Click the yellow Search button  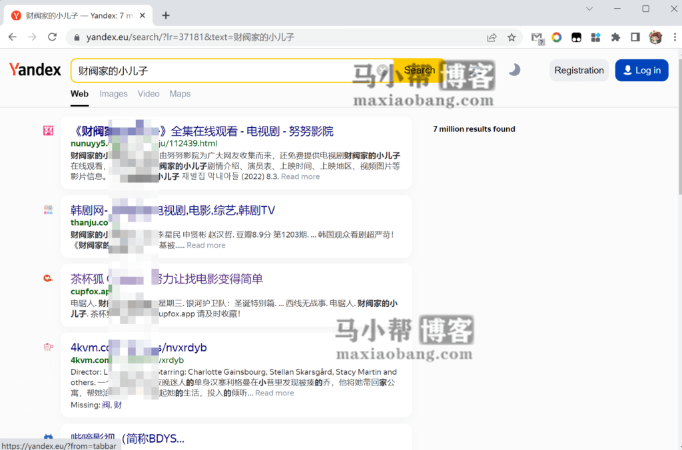(x=419, y=70)
